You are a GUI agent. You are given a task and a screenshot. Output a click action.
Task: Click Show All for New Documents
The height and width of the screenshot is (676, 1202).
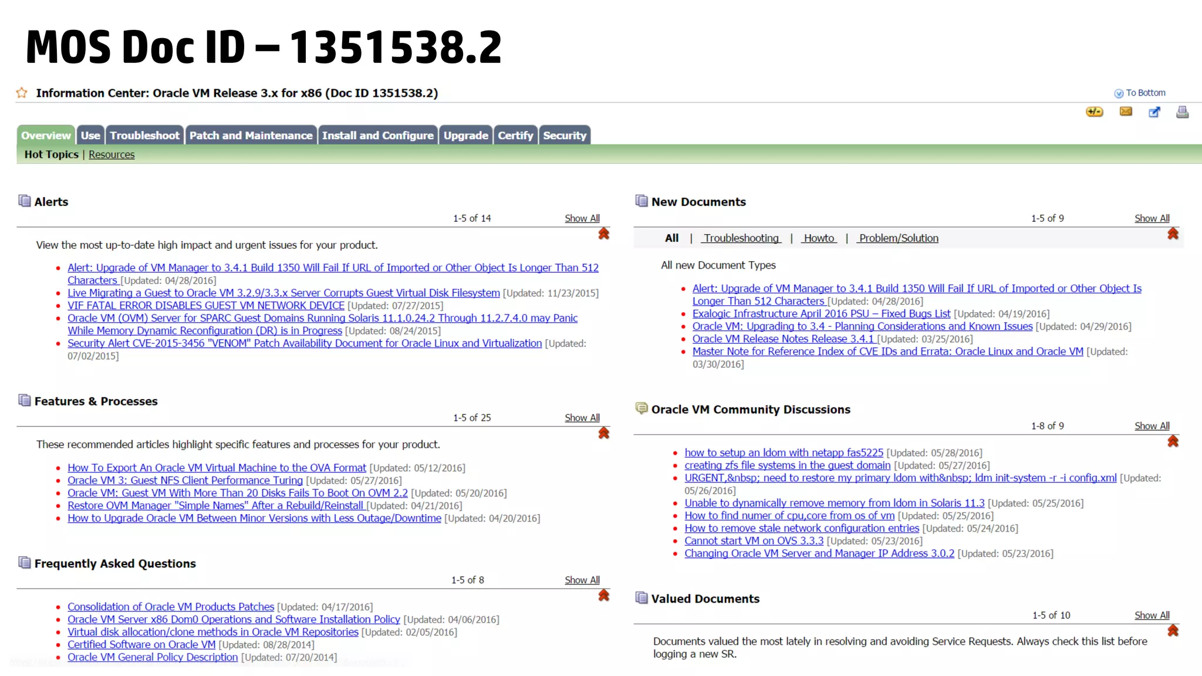1152,218
